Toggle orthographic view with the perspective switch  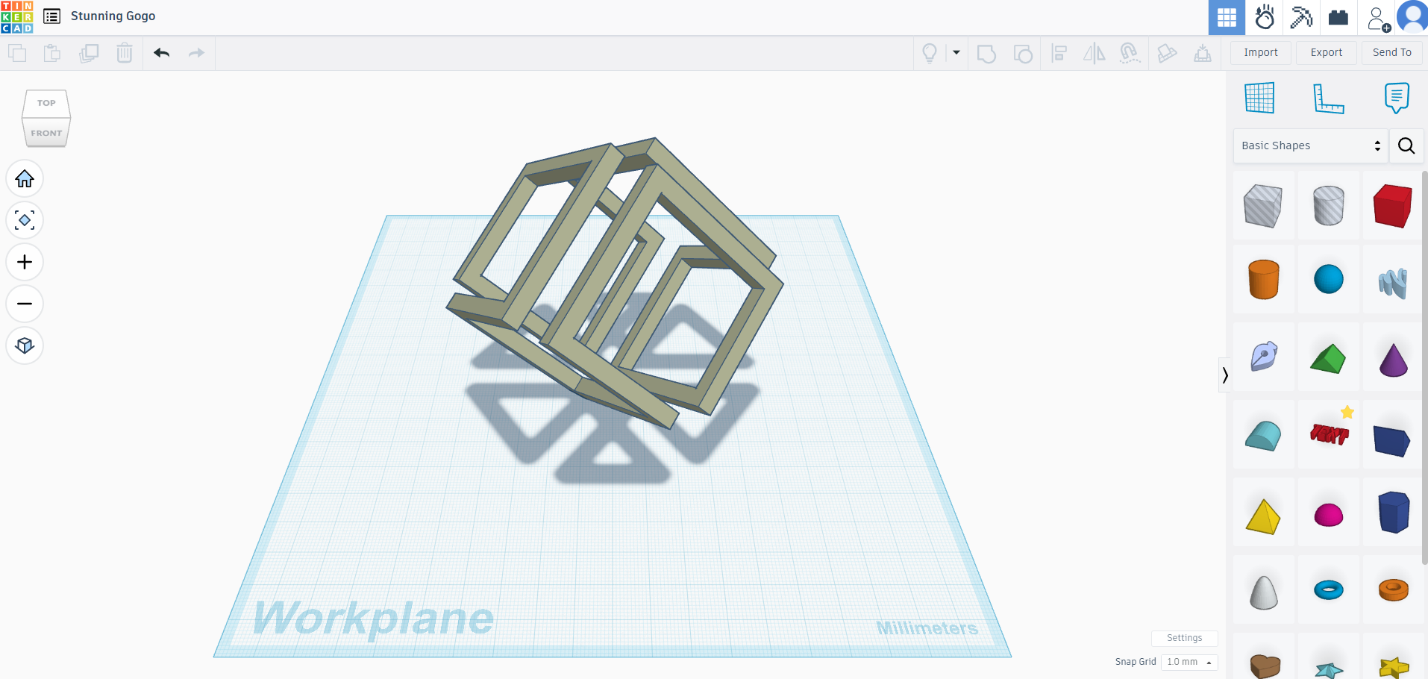coord(25,345)
